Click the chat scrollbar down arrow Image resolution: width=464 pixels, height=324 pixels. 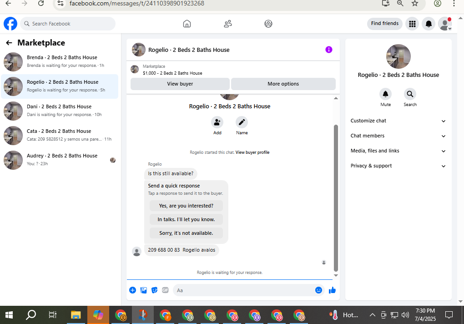336,275
